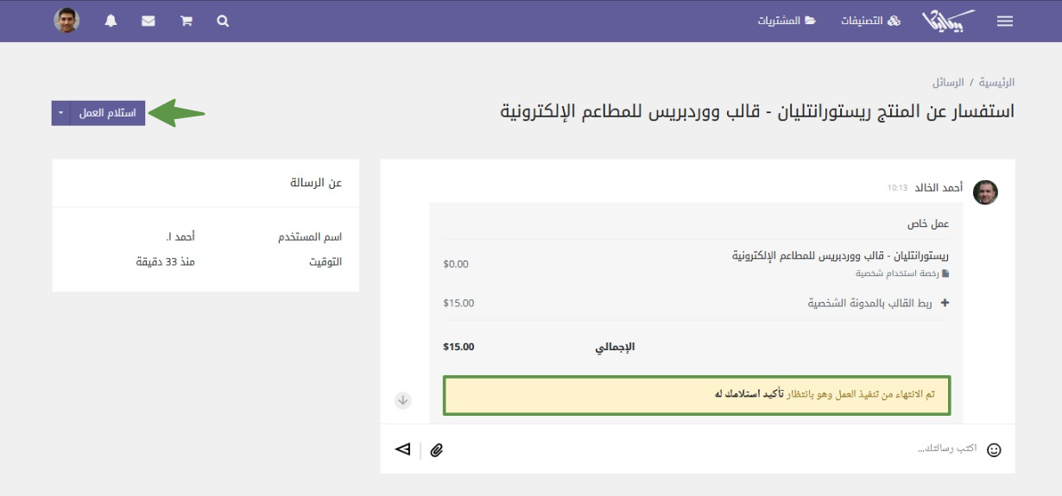Click the sender name أحمد الخالد
1062x496 pixels.
point(939,187)
